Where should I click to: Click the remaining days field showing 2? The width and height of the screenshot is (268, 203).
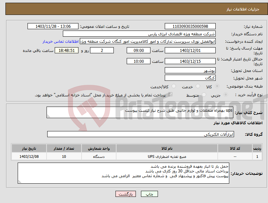tap(102, 50)
